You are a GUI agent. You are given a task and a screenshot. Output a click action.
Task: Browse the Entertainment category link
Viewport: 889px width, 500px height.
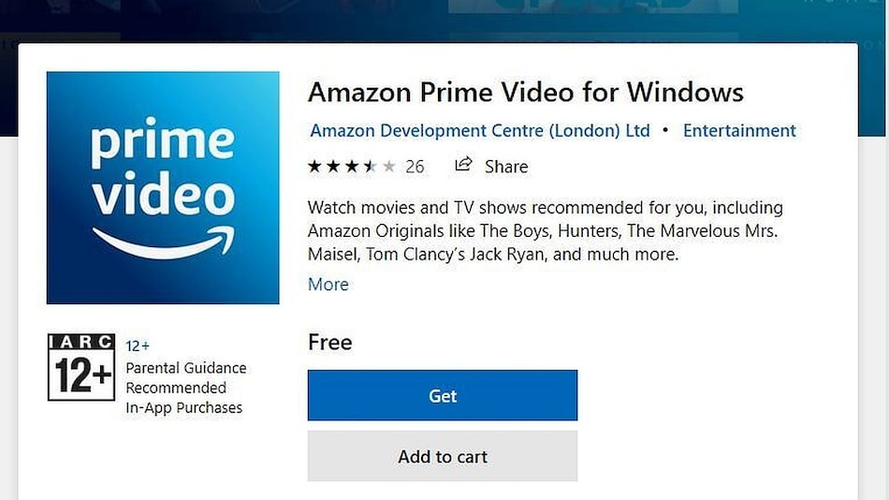[x=739, y=131]
